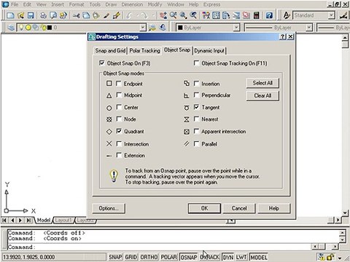350x262 pixels.
Task: Click the Match Properties brush icon
Action: (x=106, y=15)
